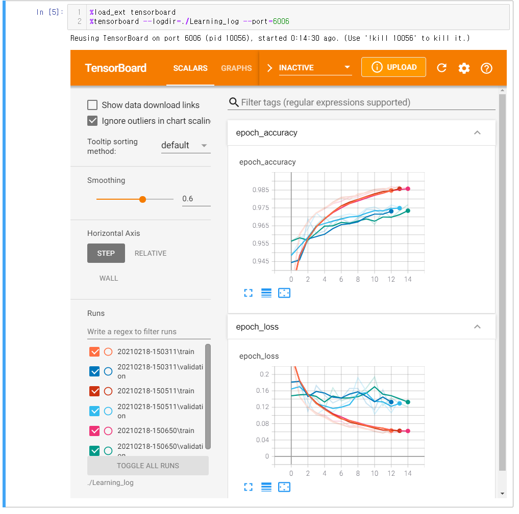Click chevron arrow beside INACTIVE
The width and height of the screenshot is (519, 514).
269,68
